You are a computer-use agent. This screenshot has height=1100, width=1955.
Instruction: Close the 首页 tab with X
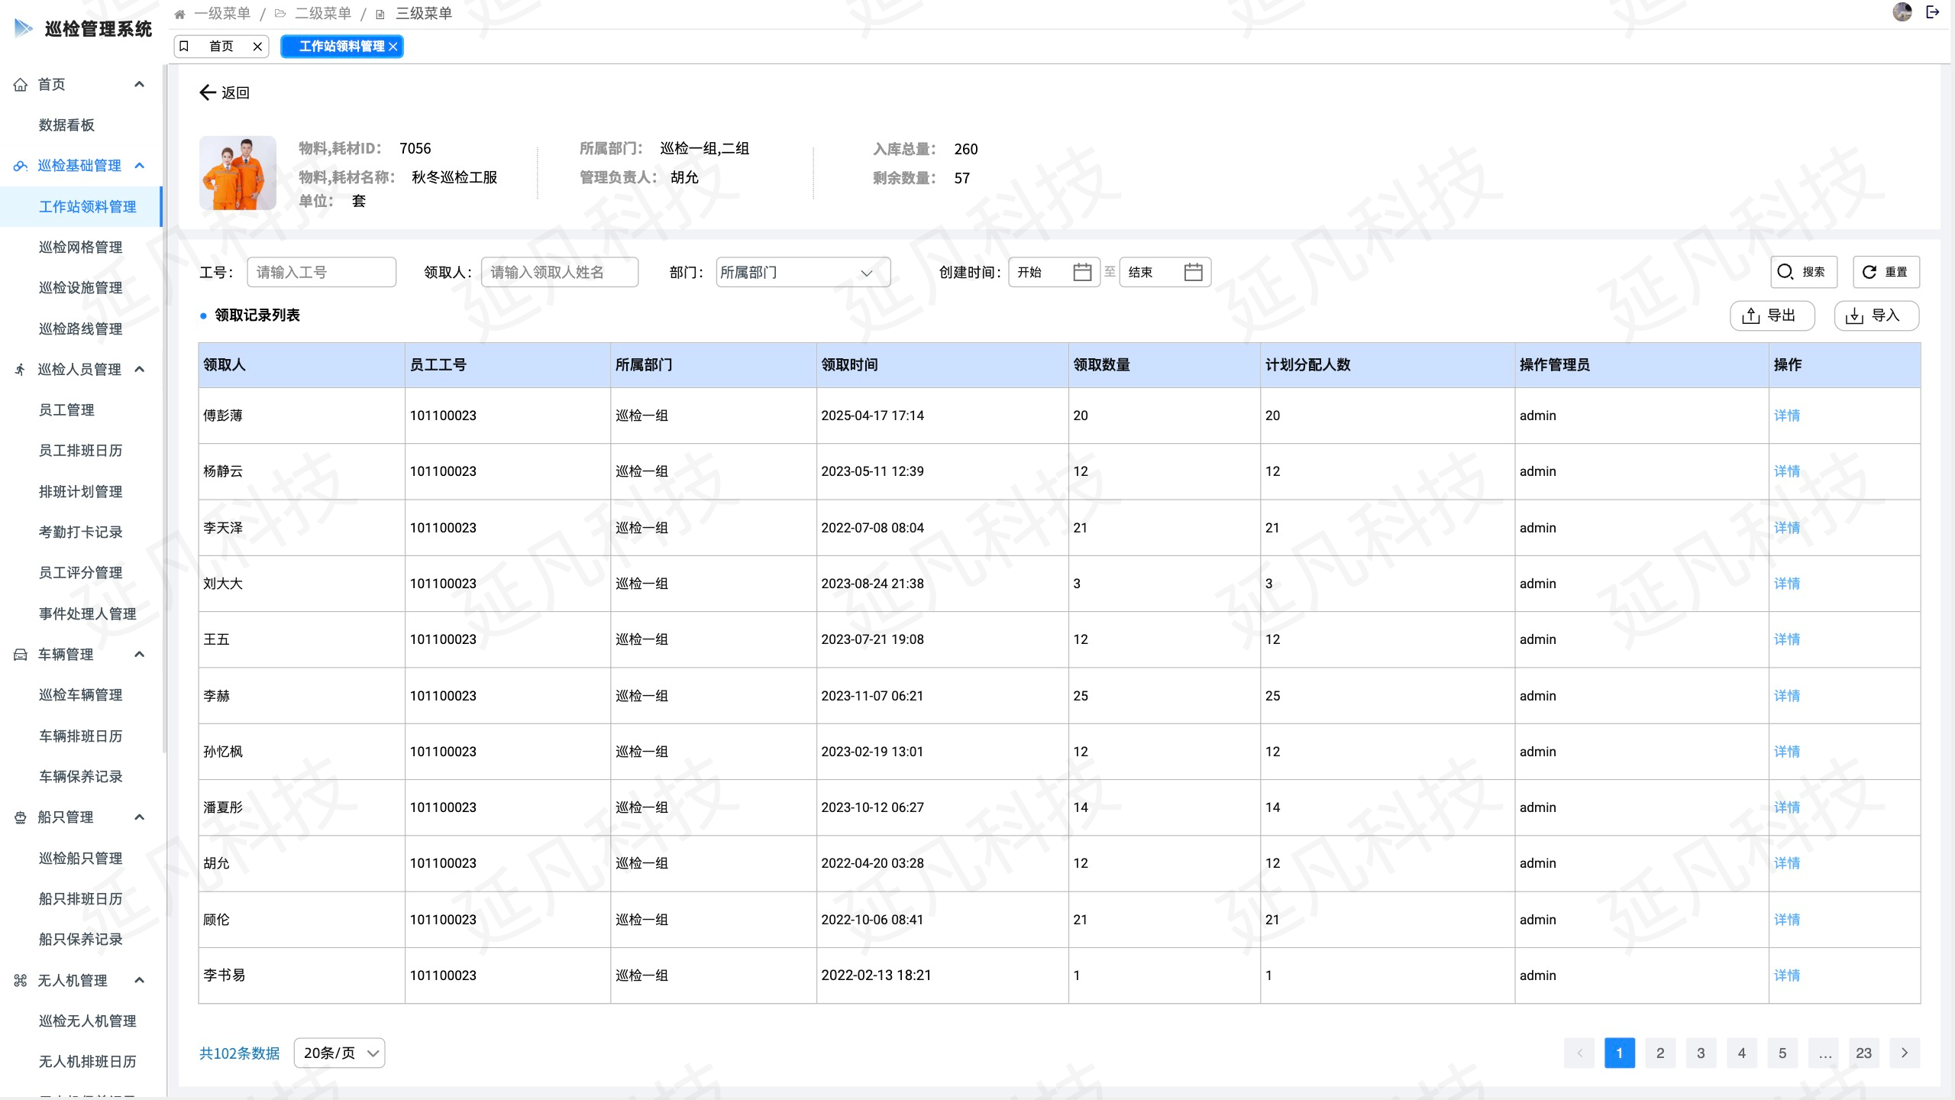coord(257,47)
